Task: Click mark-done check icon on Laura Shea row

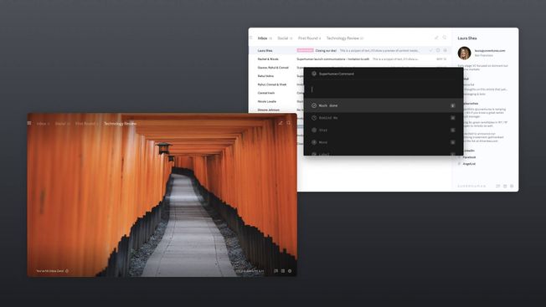Action: pyautogui.click(x=430, y=50)
